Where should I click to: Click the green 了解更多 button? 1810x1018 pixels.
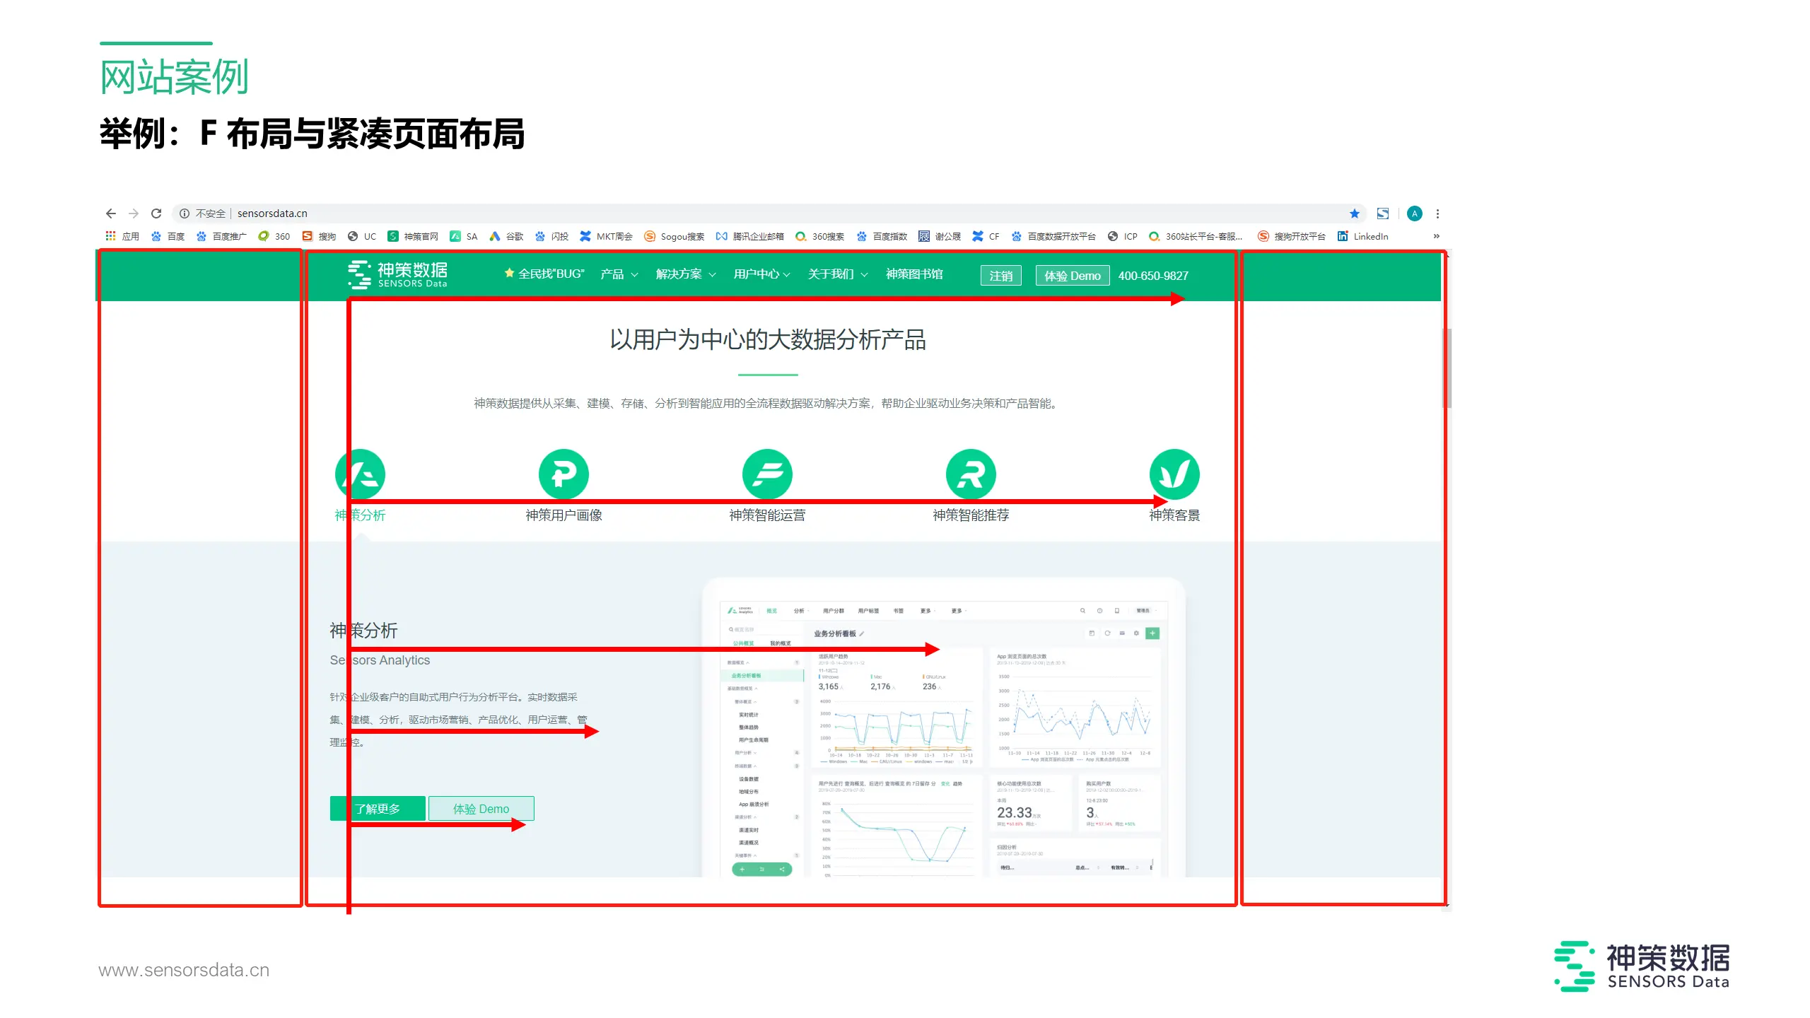click(378, 809)
